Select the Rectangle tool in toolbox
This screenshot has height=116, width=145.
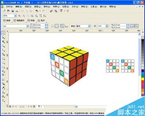[x=3, y=59]
